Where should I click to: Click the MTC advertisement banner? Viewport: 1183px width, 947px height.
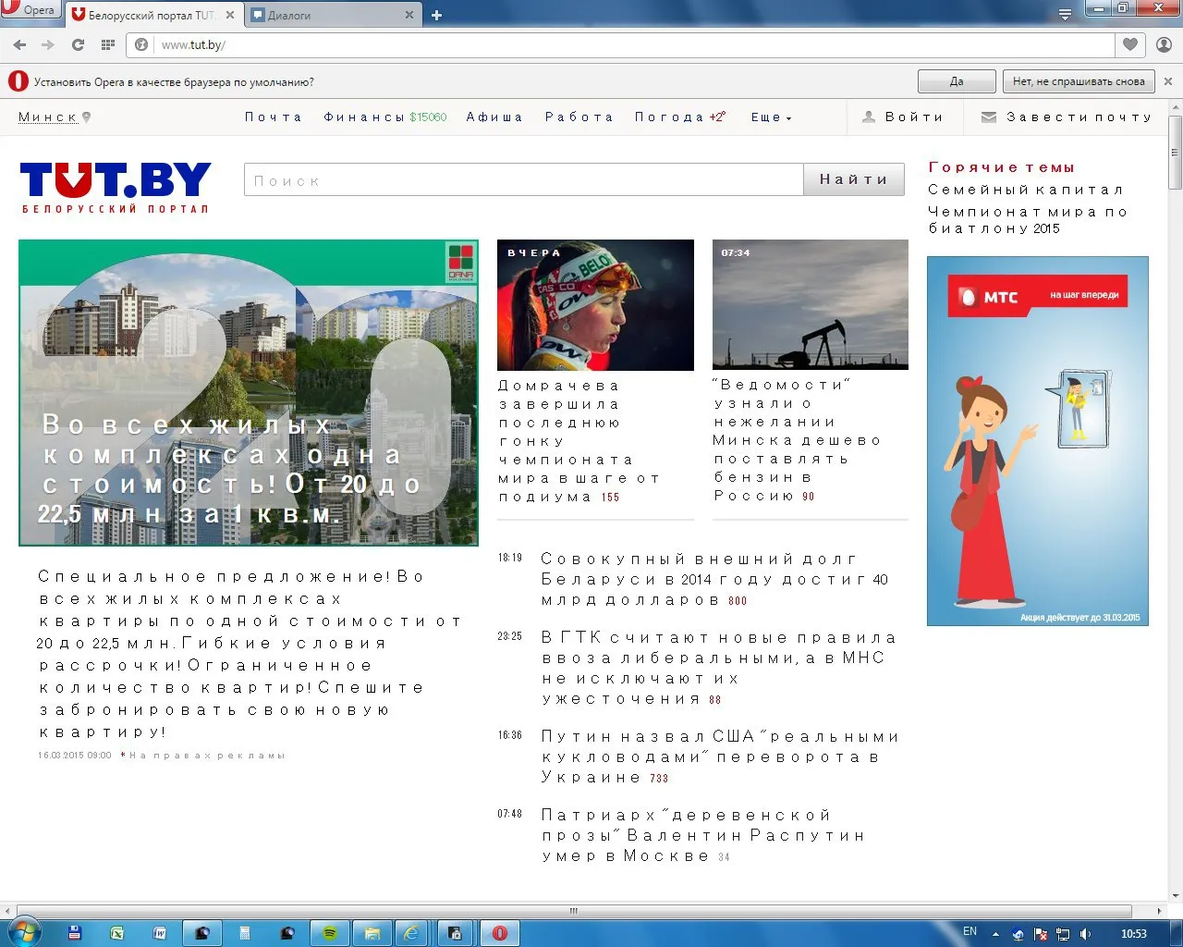1038,441
